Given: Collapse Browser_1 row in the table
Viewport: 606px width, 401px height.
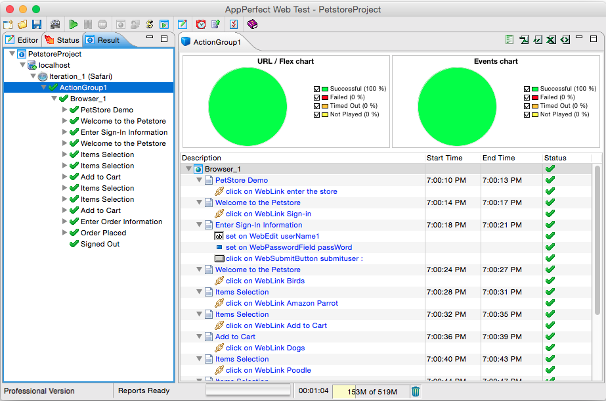Looking at the screenshot, I should 188,169.
